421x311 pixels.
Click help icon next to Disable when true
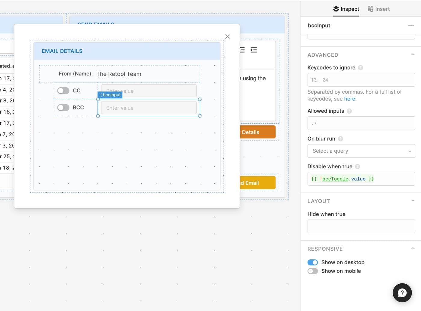tap(358, 166)
